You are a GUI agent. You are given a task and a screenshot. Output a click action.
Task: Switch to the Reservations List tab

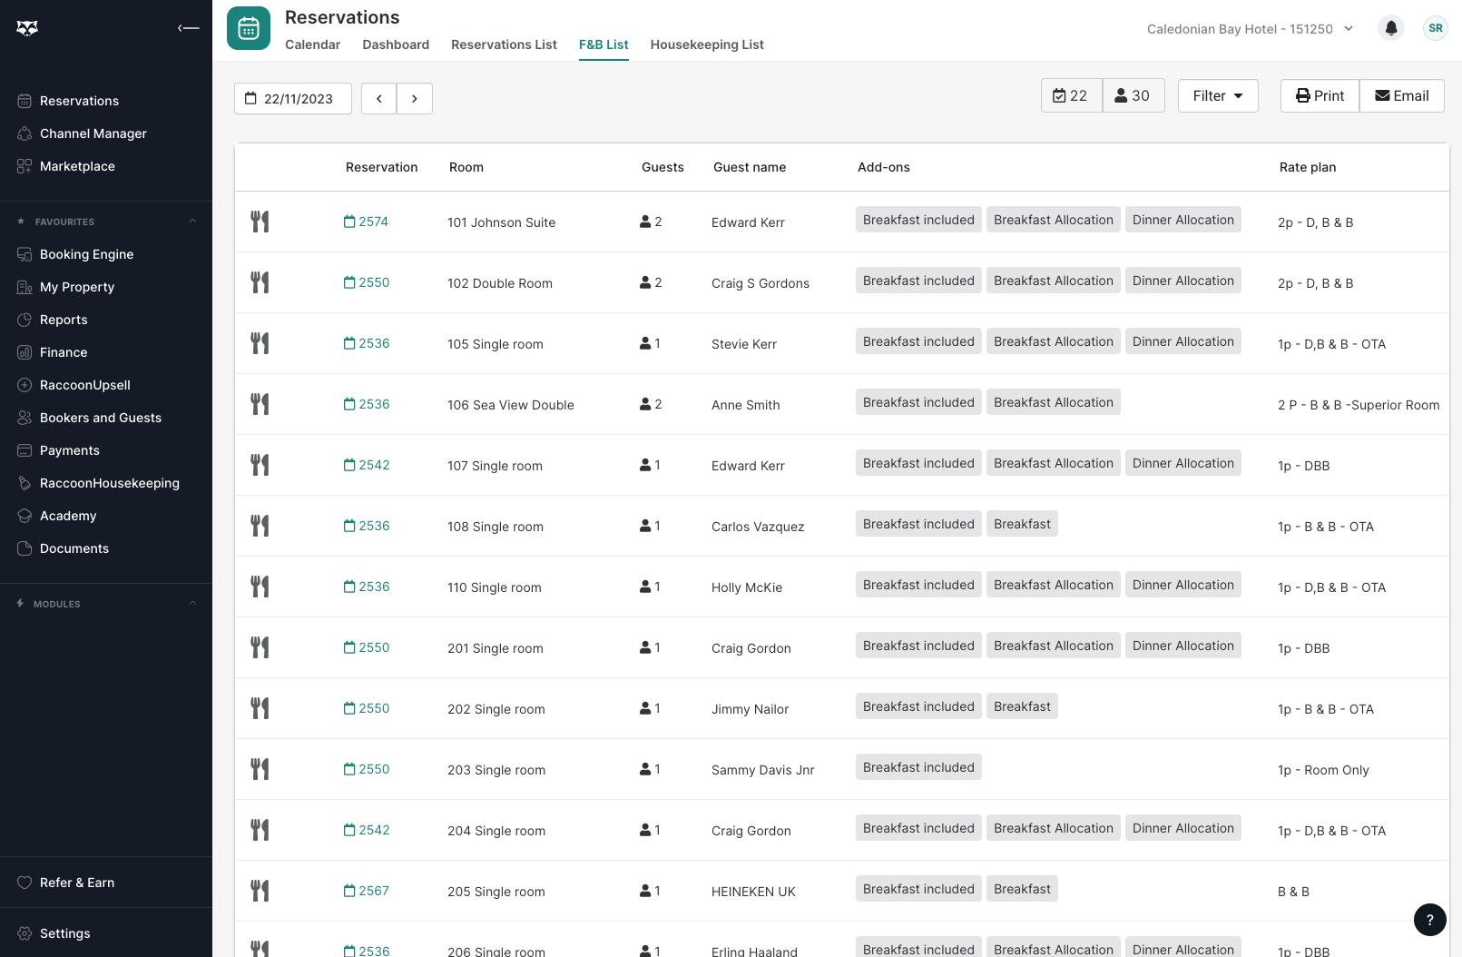pos(504,44)
